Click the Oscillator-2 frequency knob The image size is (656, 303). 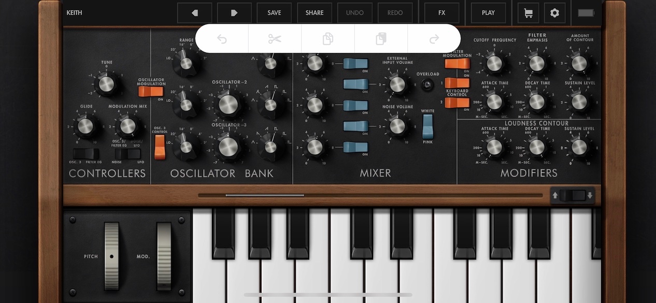pos(227,105)
